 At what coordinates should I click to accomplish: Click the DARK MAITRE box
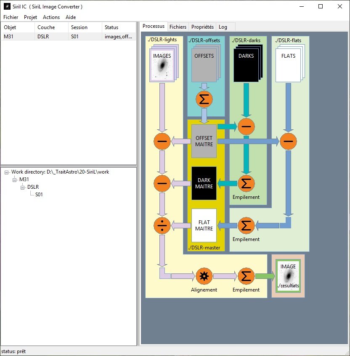tap(204, 183)
